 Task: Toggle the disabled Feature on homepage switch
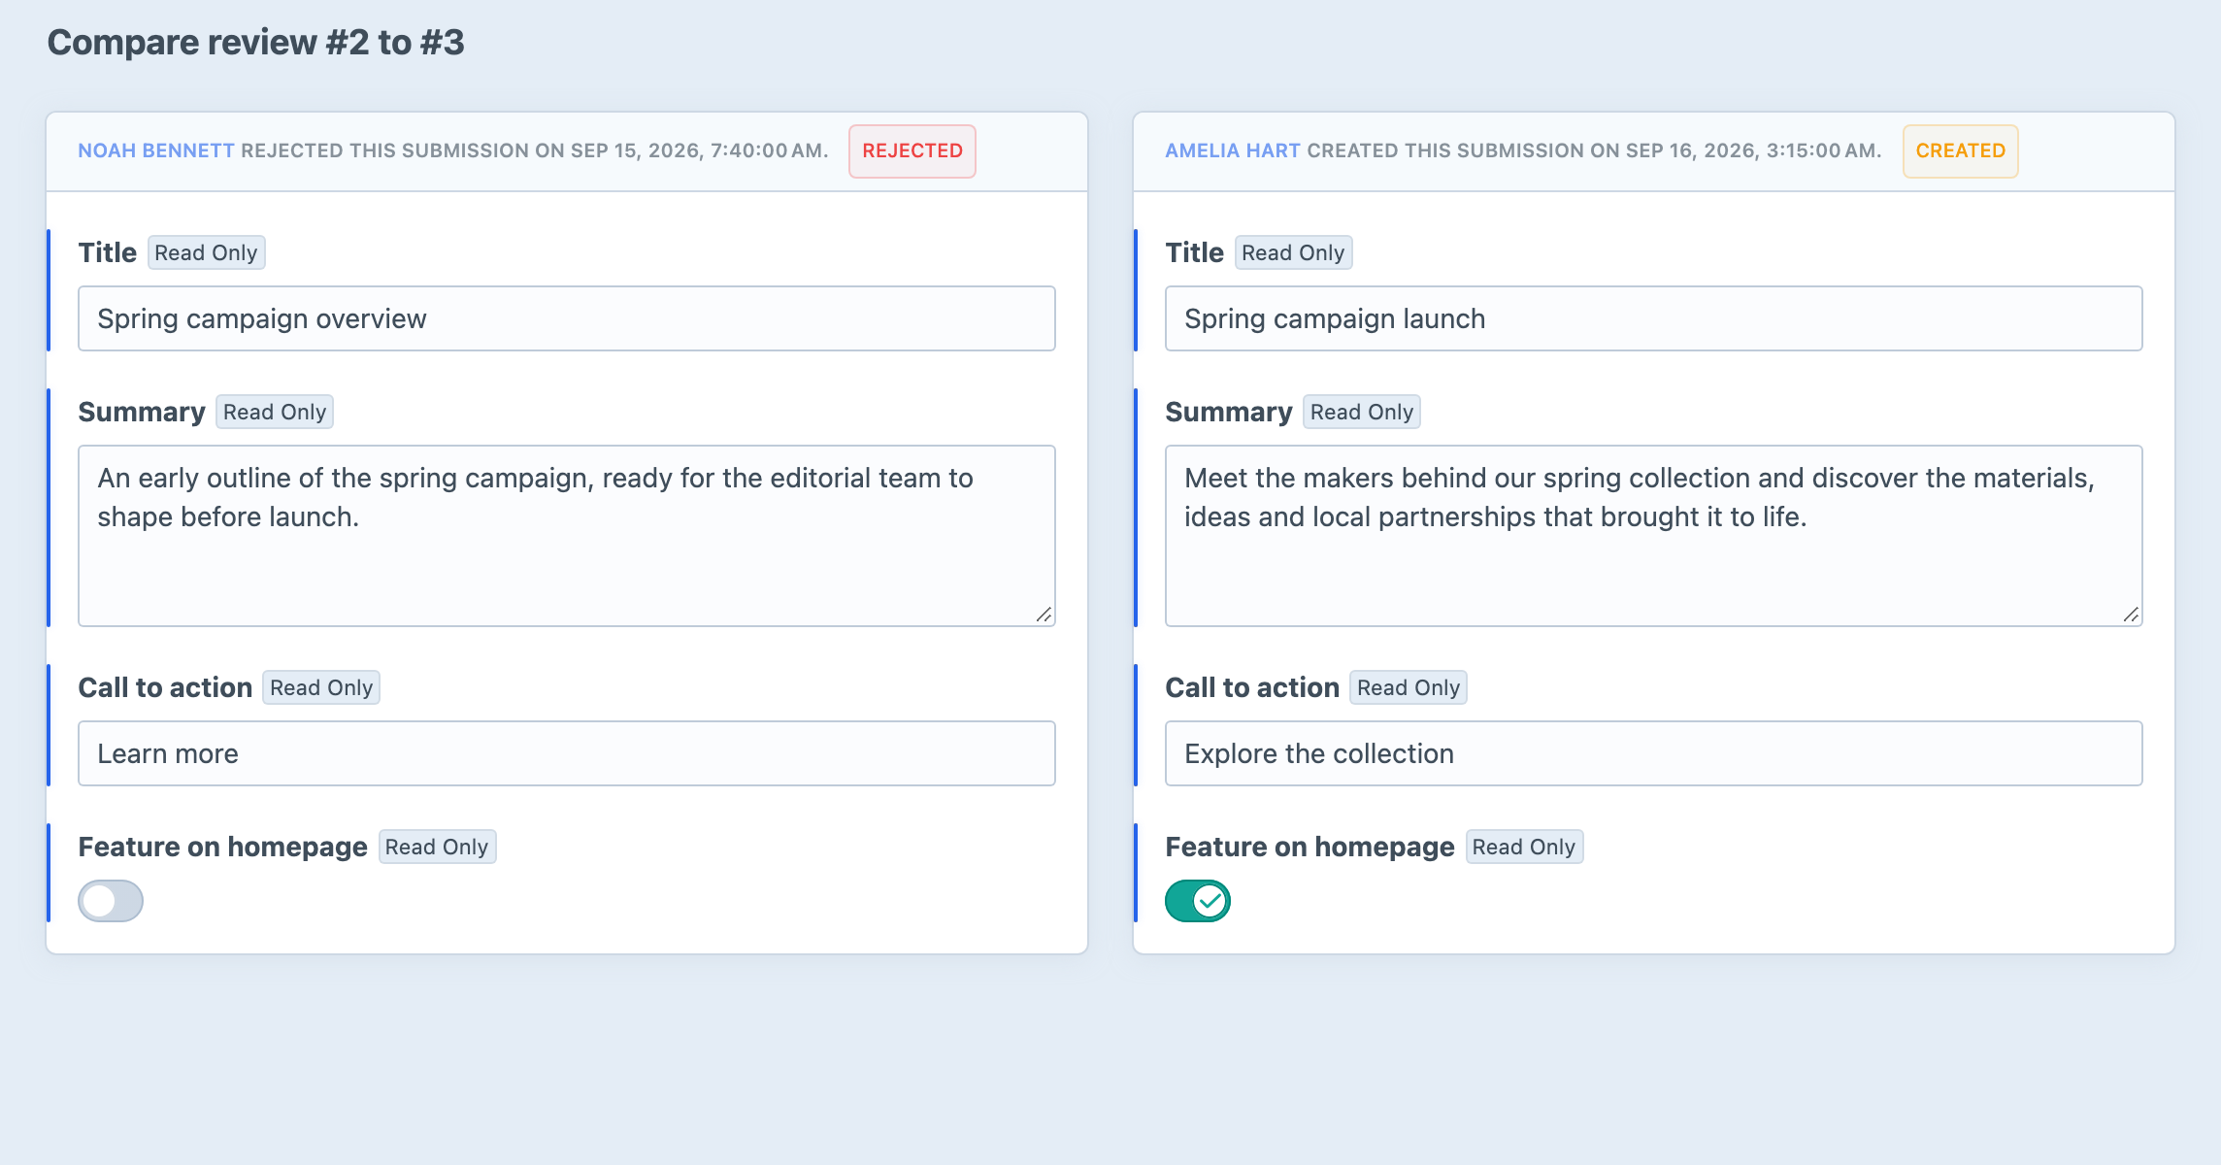point(111,901)
